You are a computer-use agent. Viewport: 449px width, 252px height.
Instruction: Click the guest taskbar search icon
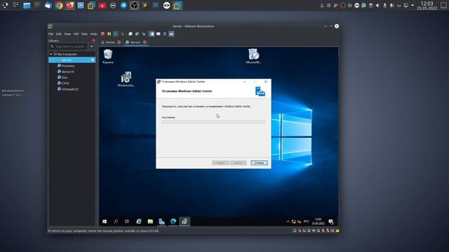[x=116, y=221]
